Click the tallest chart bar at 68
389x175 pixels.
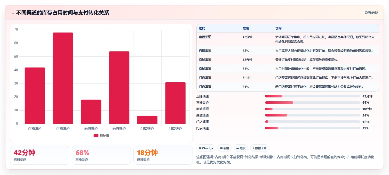(x=63, y=78)
